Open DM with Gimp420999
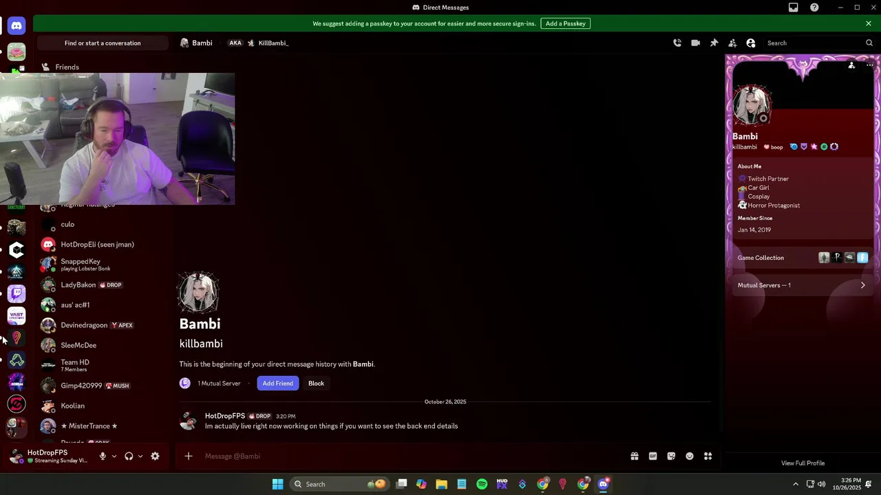 [x=103, y=386]
